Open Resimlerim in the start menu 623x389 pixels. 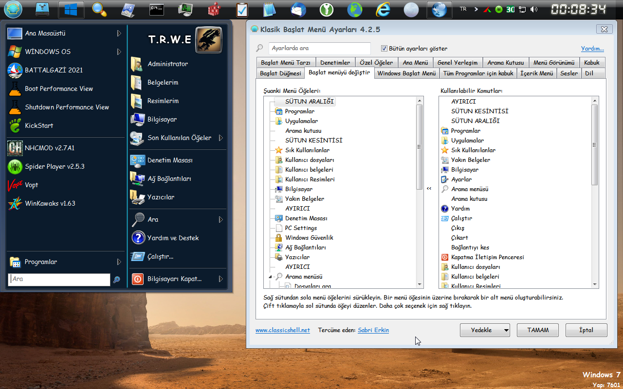[178, 101]
